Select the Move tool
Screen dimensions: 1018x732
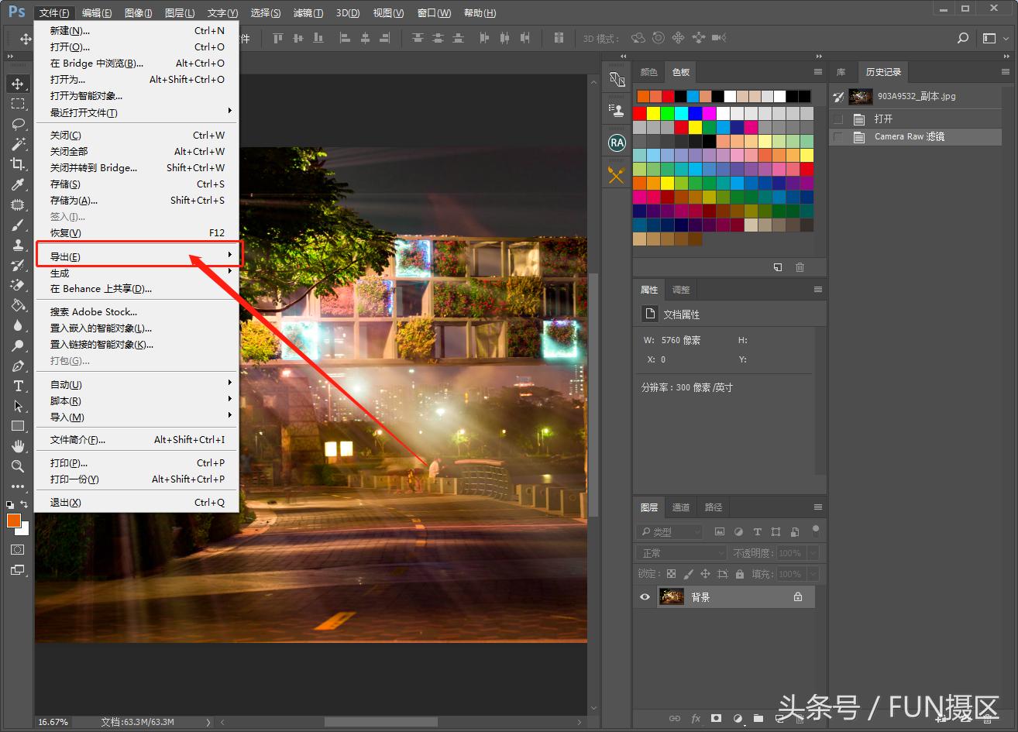point(17,84)
